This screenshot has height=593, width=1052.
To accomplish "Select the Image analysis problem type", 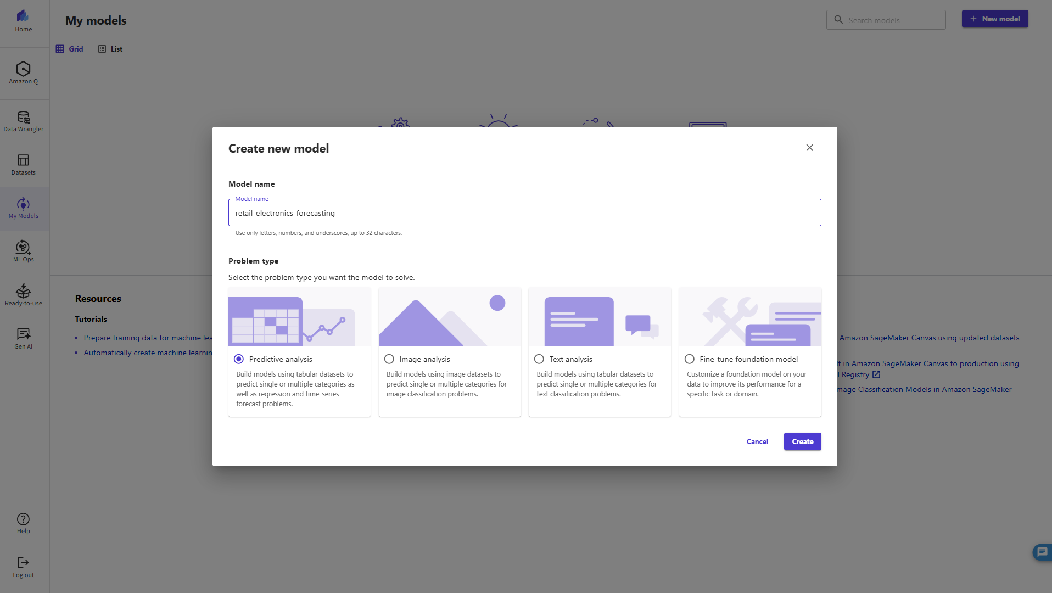I will pyautogui.click(x=389, y=359).
